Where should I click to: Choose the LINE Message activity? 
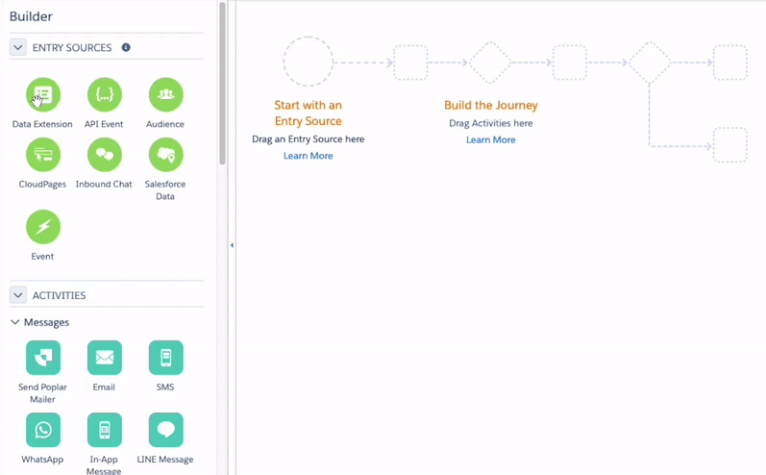(x=165, y=431)
